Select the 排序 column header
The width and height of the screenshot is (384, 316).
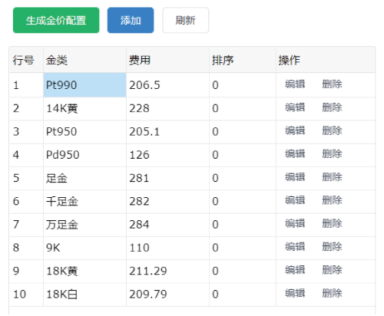[x=243, y=60]
